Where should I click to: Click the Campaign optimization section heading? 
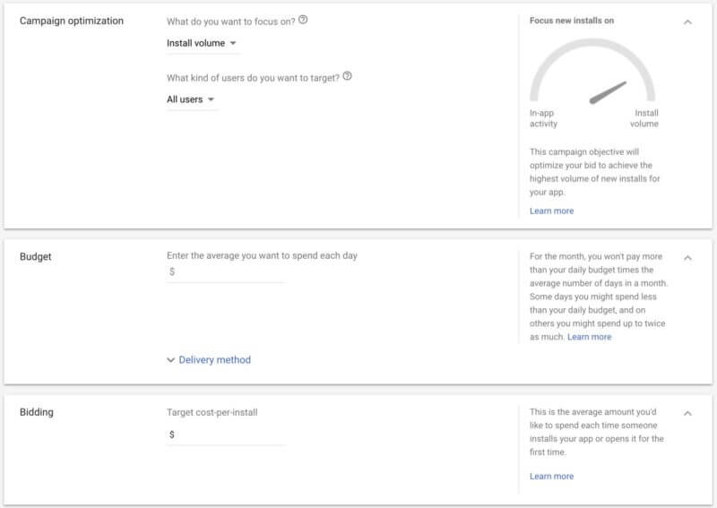[x=72, y=21]
